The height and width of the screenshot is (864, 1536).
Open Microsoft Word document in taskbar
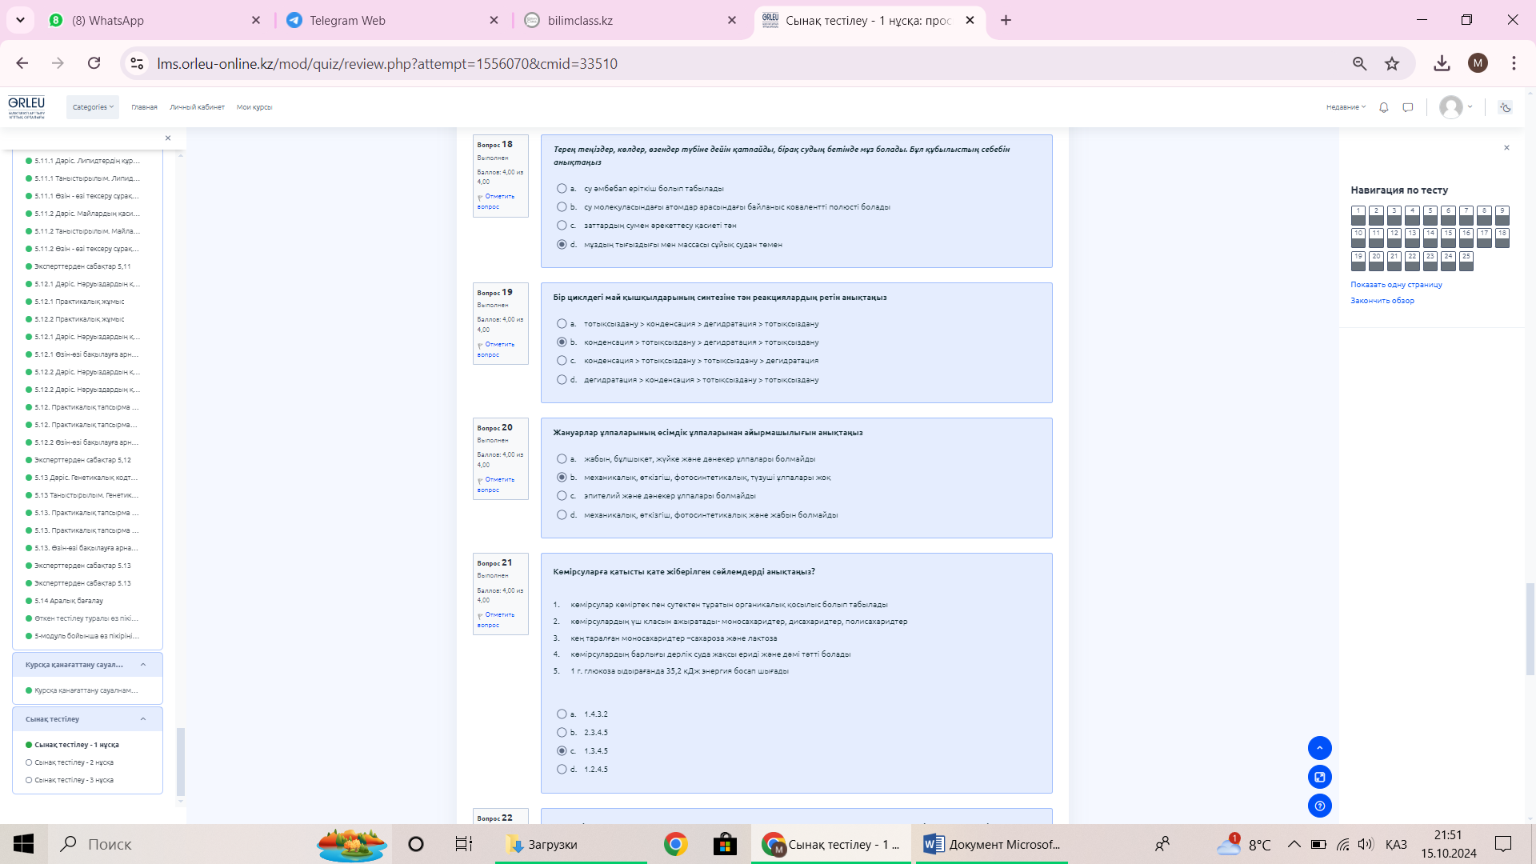coord(992,844)
